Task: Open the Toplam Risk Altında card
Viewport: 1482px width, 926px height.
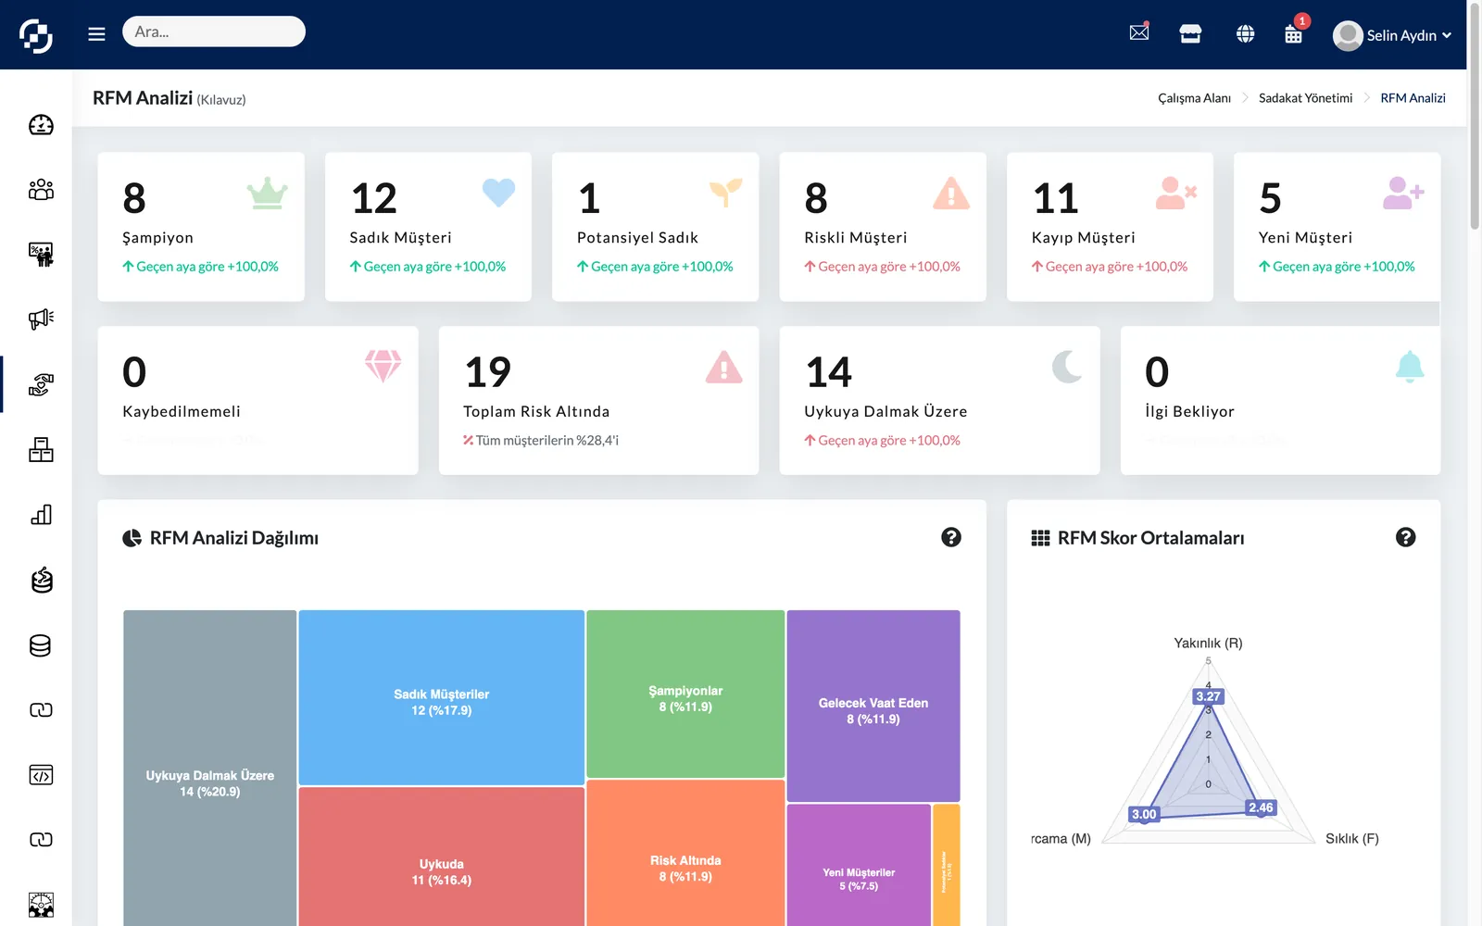Action: click(598, 400)
